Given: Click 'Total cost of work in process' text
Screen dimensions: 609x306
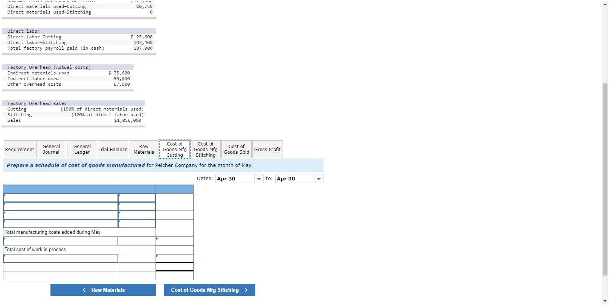Looking at the screenshot, I should [35, 250].
